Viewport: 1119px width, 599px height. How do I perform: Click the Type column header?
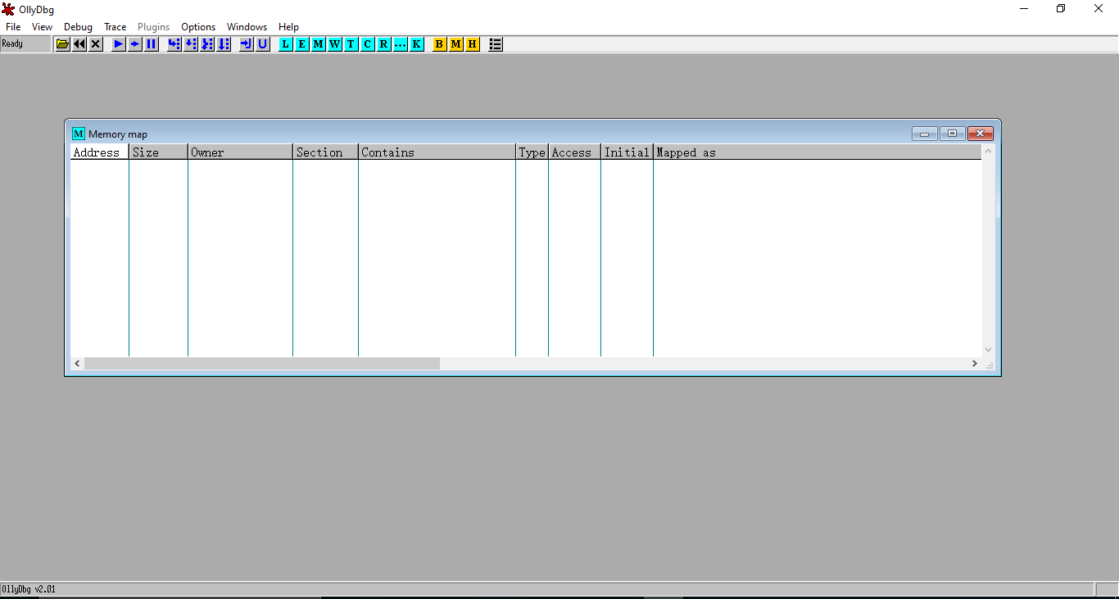pyautogui.click(x=532, y=152)
